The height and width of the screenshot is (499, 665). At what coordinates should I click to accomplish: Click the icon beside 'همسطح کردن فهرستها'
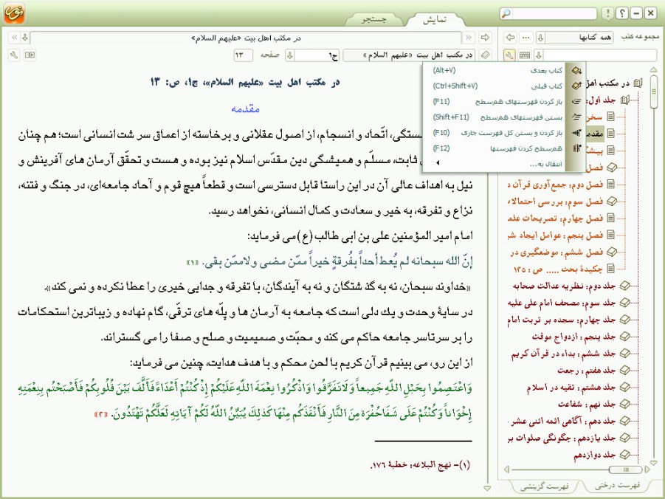click(x=576, y=148)
